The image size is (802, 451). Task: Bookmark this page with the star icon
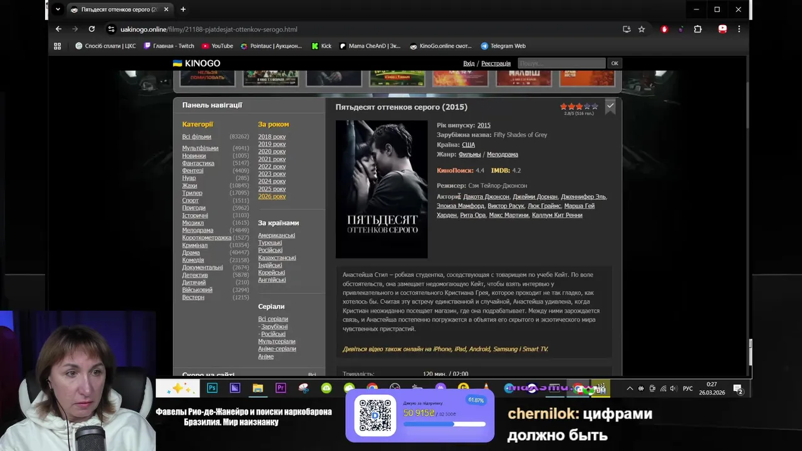[642, 29]
